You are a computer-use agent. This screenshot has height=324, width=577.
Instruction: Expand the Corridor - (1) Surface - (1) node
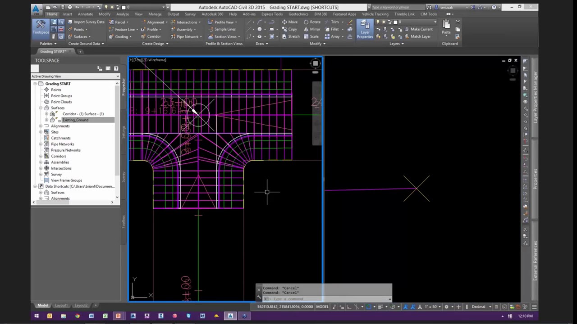click(46, 114)
